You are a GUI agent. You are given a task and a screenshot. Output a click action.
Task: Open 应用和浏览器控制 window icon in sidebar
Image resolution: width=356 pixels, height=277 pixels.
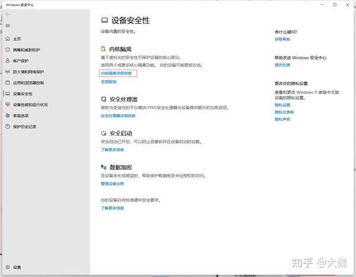pyautogui.click(x=8, y=82)
